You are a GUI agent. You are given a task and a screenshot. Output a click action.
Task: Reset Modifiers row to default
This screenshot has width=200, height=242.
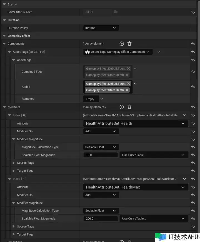(193, 107)
